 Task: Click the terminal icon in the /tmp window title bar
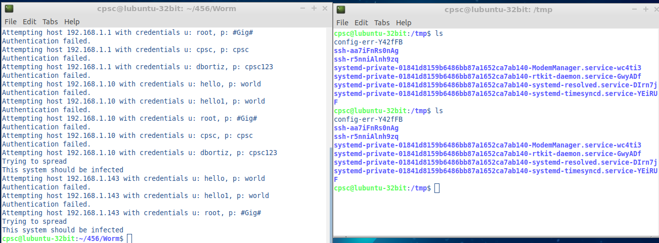click(341, 9)
